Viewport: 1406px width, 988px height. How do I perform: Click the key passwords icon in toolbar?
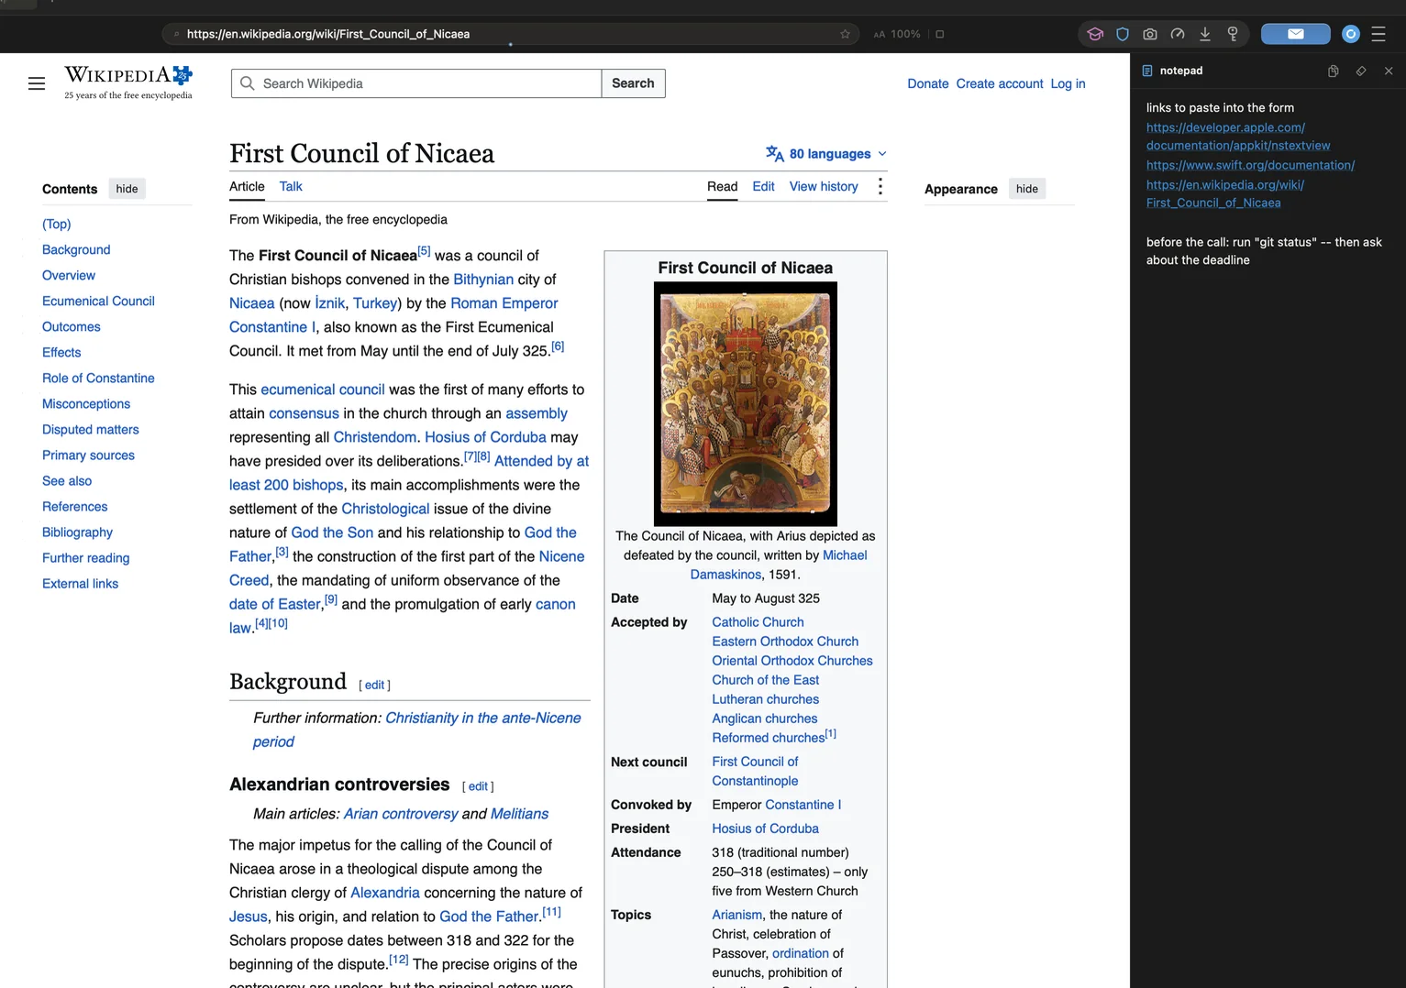coord(1233,34)
